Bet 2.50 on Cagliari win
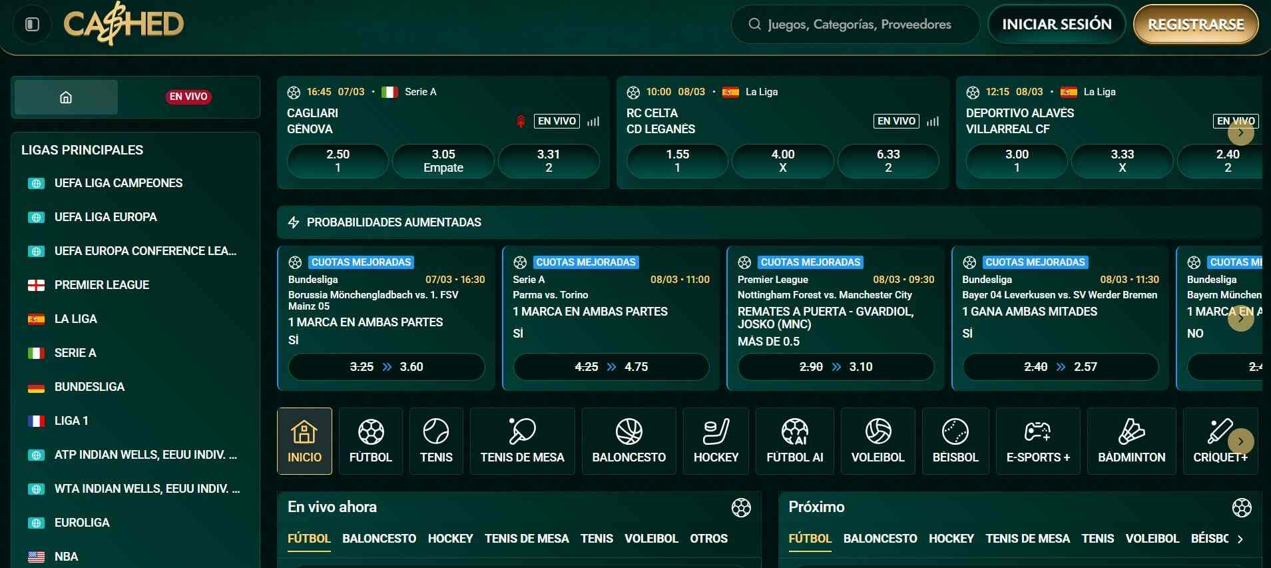Viewport: 1271px width, 568px height. click(338, 161)
